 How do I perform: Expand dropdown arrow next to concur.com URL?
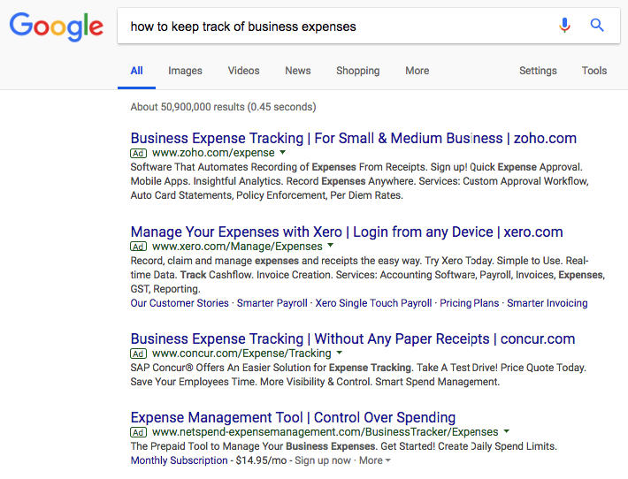[340, 353]
